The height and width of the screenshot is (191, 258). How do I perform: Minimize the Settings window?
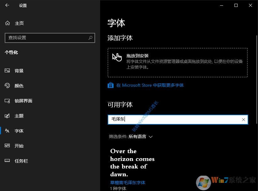tap(222, 5)
